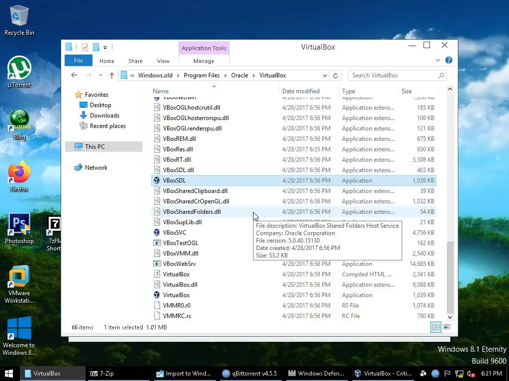This screenshot has width=509, height=381.
Task: Select the VBoxWebSrv file icon
Action: (157, 264)
